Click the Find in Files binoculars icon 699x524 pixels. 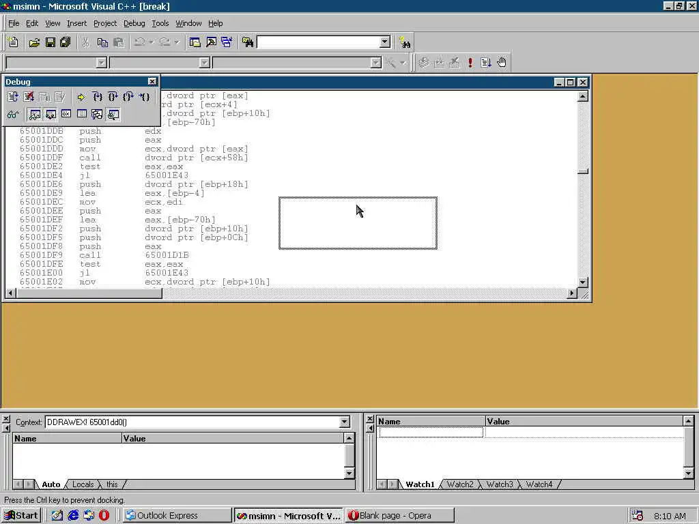pyautogui.click(x=248, y=42)
